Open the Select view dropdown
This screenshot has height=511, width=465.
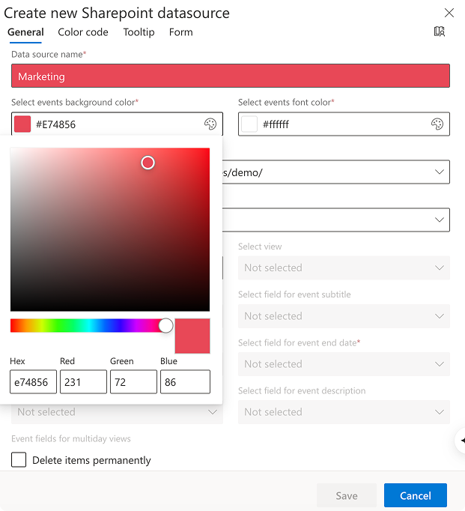(x=344, y=267)
